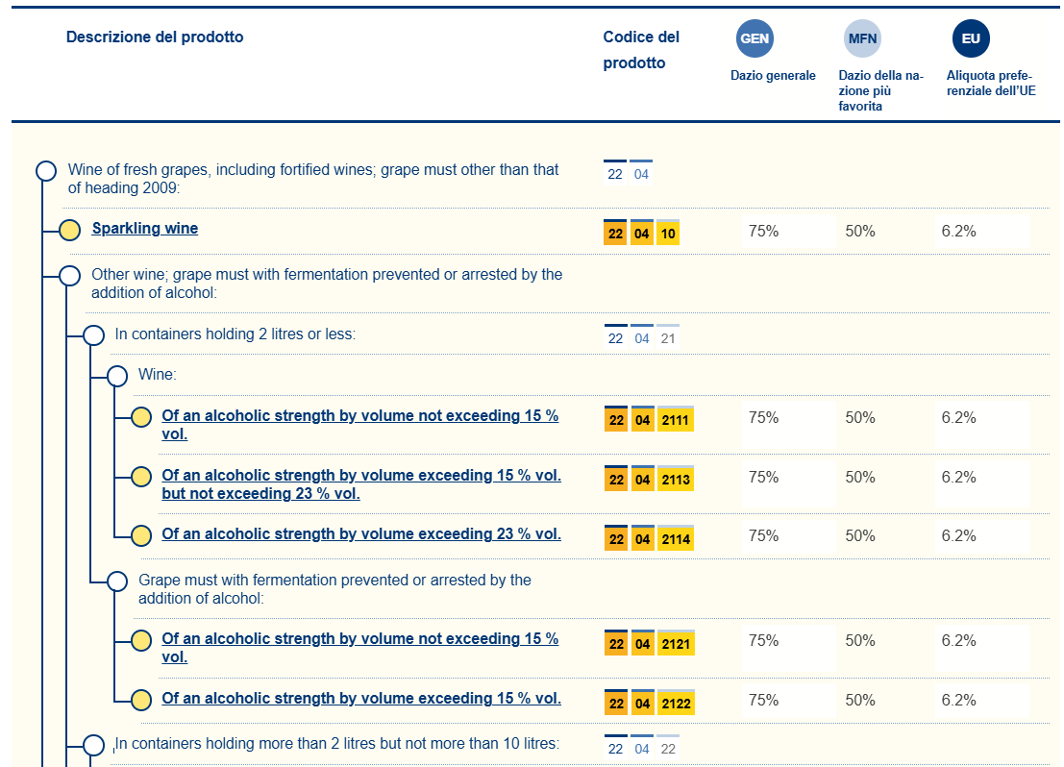Click the 2114 product code badge

coord(676,539)
